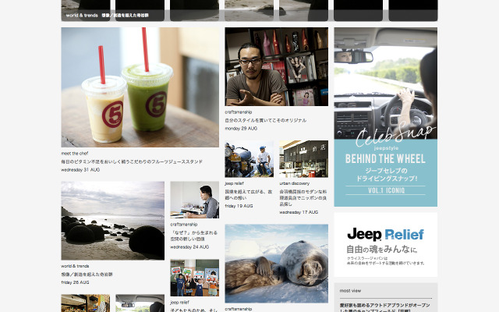Open the article title above 'friday 19 AUG'
Screen dimensions: 499x312
249,195
